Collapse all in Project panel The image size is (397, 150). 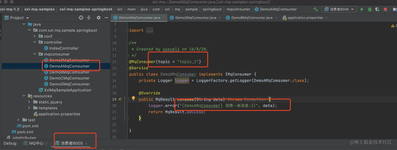89,18
